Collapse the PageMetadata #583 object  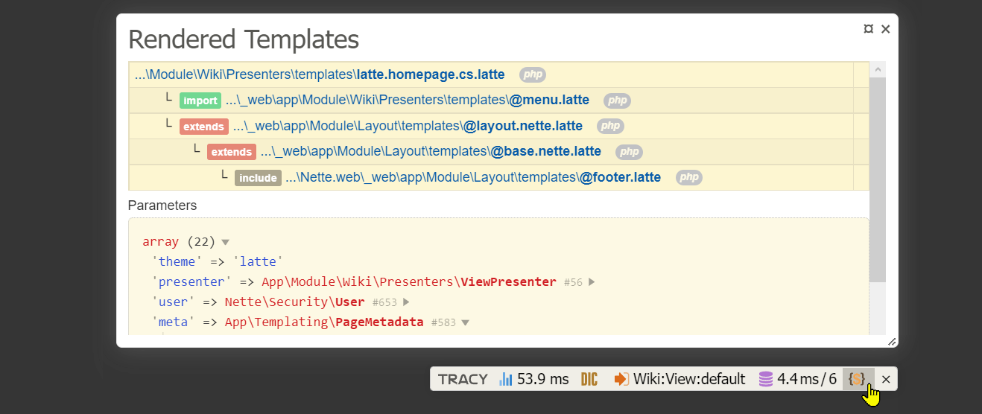465,322
